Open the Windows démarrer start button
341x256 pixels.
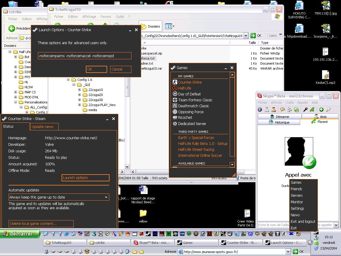[20, 234]
